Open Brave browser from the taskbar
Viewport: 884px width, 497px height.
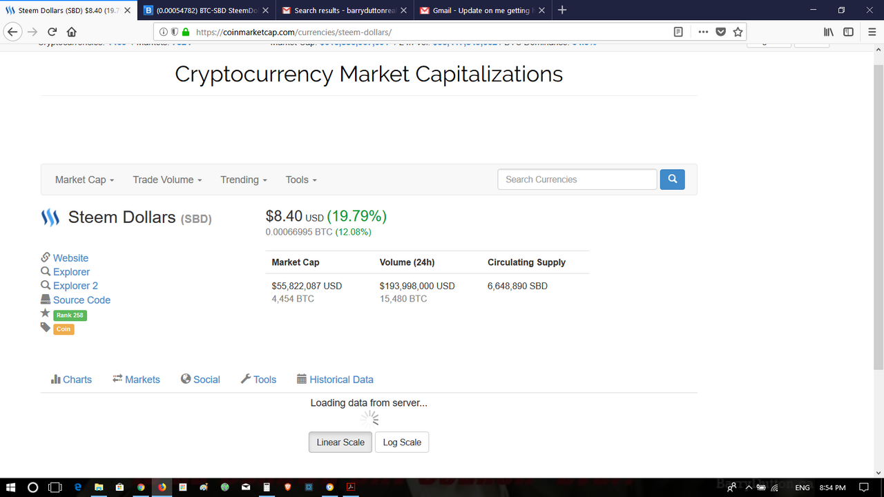tap(288, 487)
